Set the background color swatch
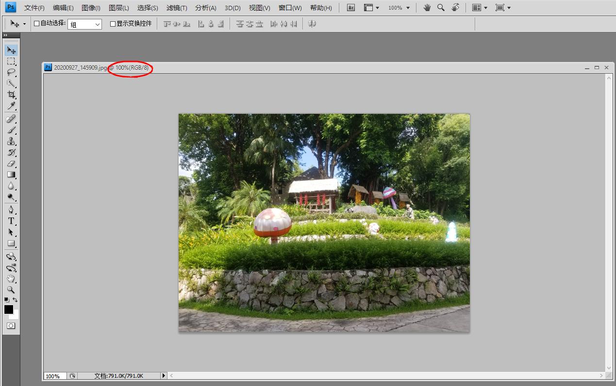The image size is (616, 386). [16, 316]
